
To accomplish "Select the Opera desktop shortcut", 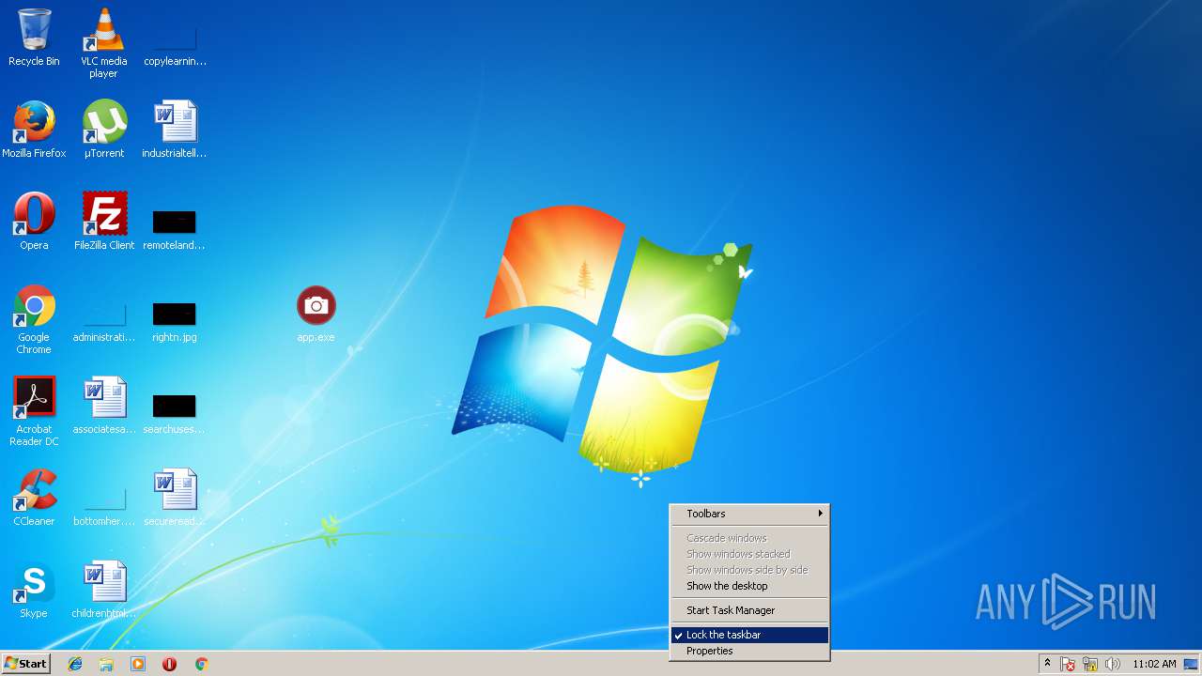I will tap(34, 222).
